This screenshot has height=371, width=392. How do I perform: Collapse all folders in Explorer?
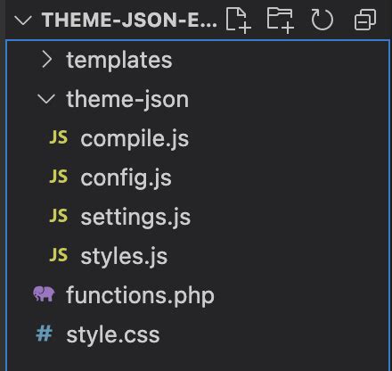coord(365,20)
